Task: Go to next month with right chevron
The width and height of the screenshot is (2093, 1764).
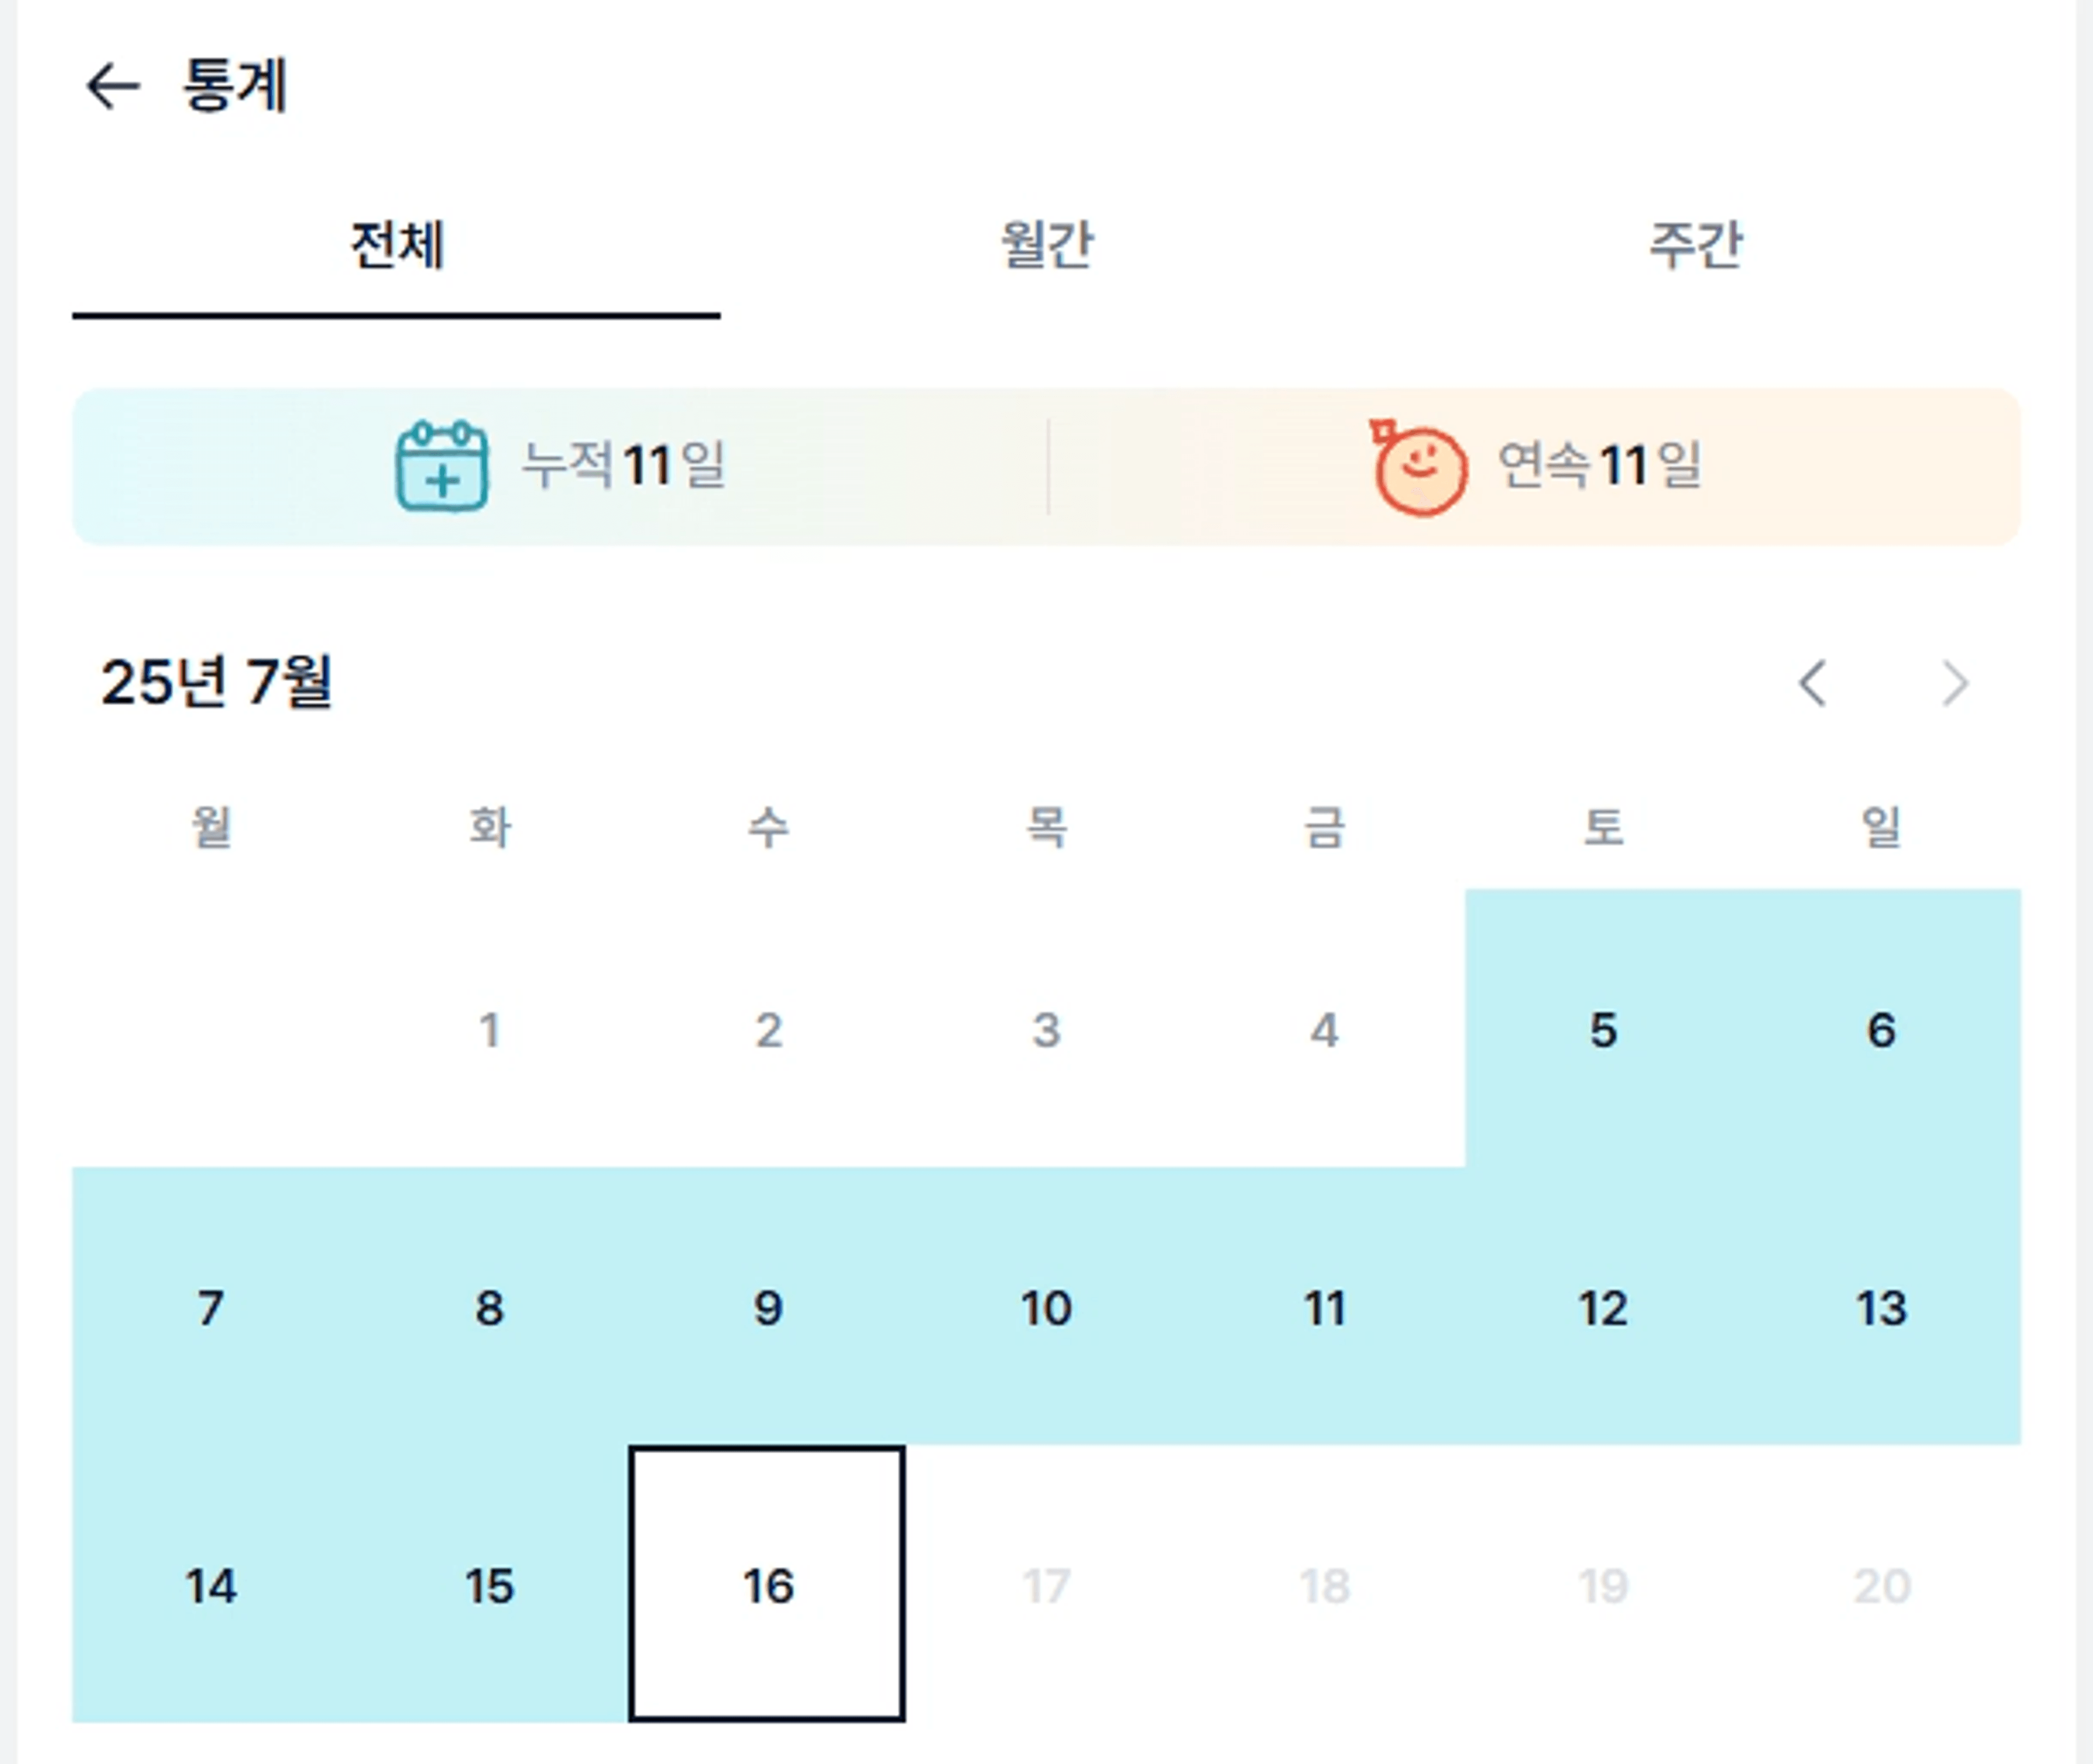Action: 1955,684
